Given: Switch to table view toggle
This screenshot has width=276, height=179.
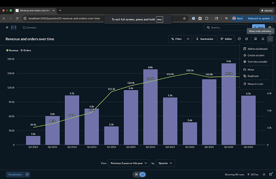Looking at the screenshot, I should pos(136,175).
